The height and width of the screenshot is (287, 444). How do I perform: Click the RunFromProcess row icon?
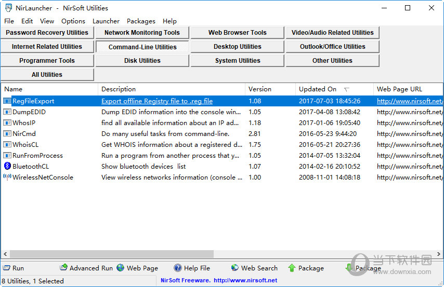(7, 156)
